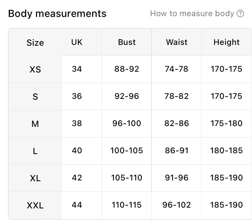The image size is (252, 221).
Task: Select the XS size row label
Action: 35,69
